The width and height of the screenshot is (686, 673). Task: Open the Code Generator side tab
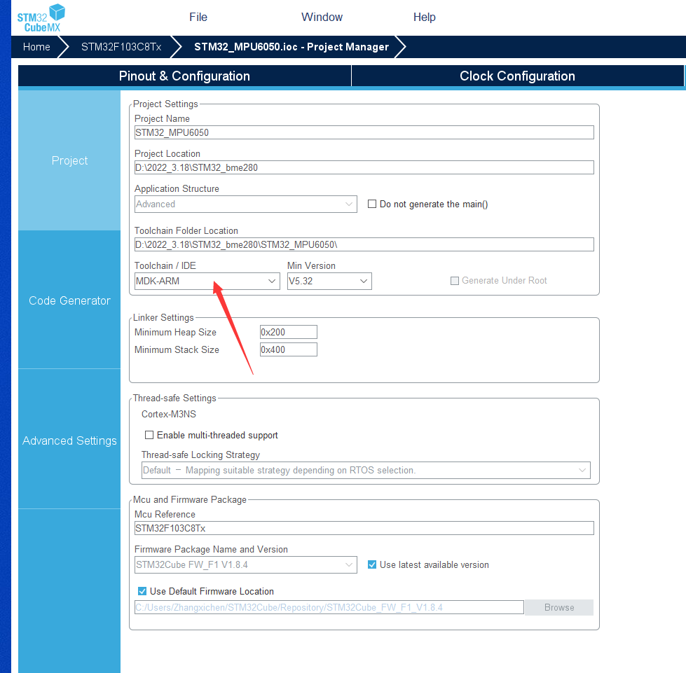click(69, 300)
